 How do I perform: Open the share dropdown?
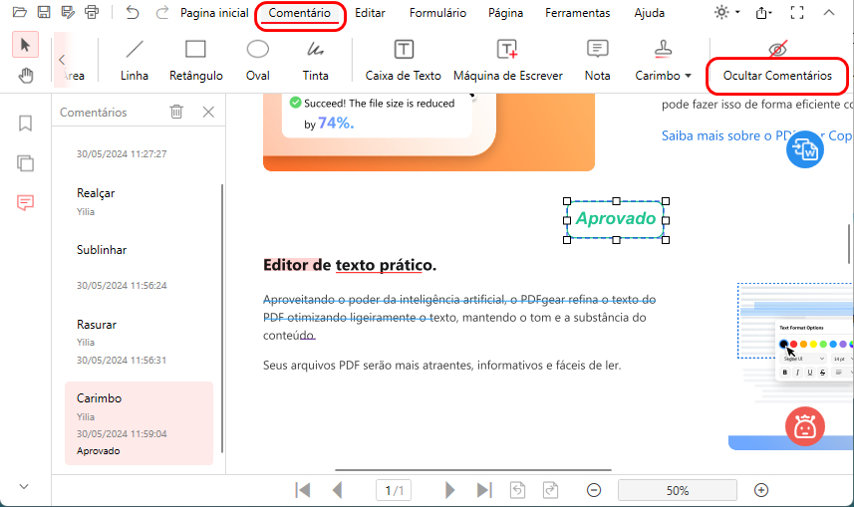click(764, 13)
